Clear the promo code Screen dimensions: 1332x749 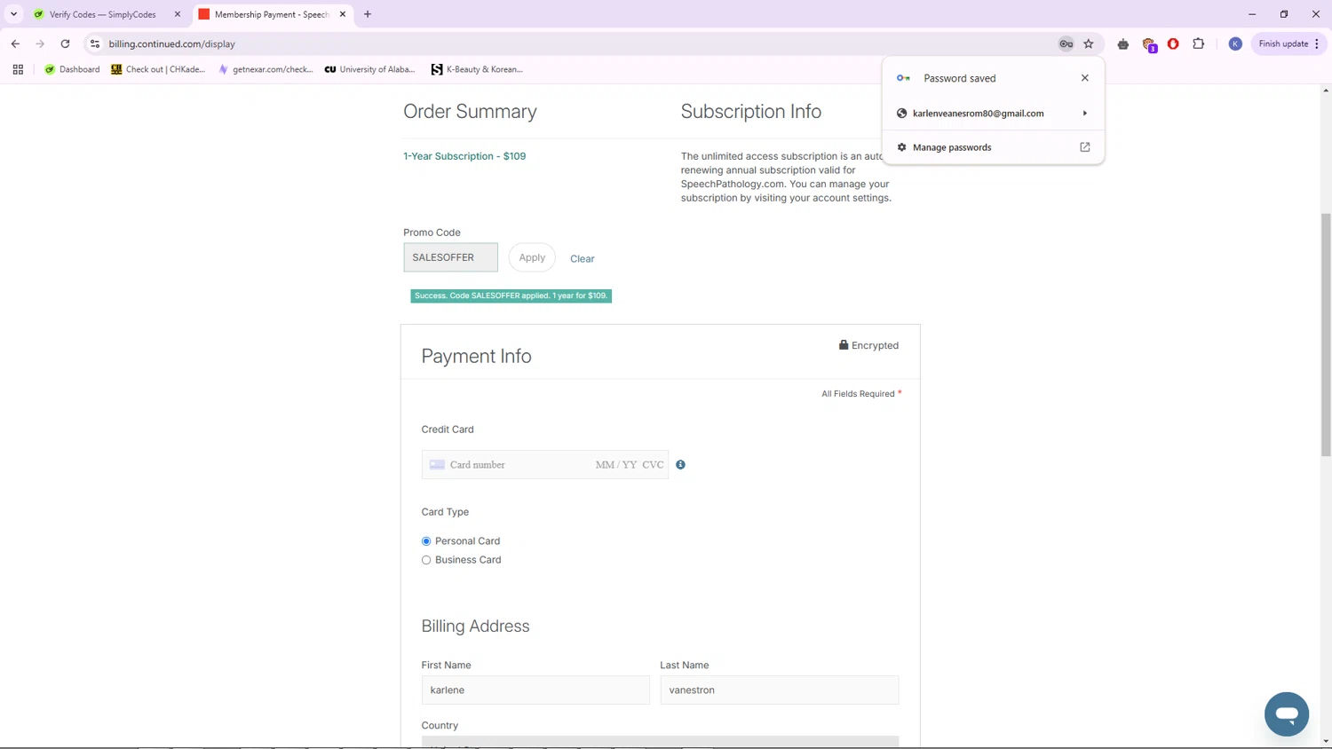(x=583, y=259)
